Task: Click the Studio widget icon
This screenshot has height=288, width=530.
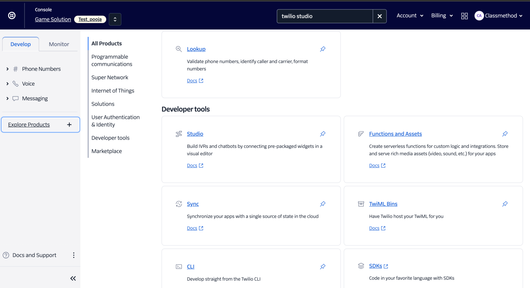Action: tap(179, 134)
